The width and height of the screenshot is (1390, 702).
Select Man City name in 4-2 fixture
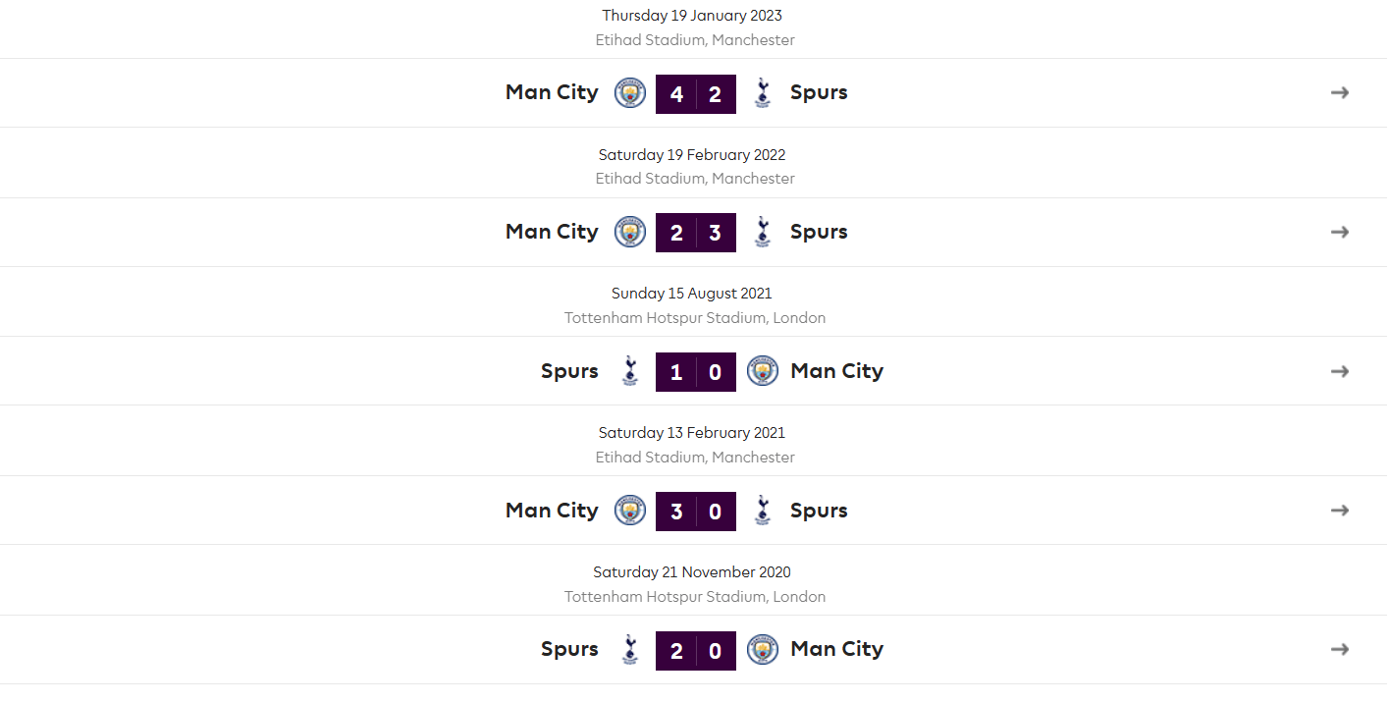(552, 92)
